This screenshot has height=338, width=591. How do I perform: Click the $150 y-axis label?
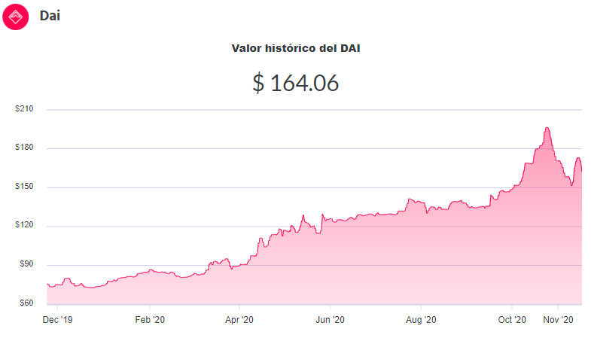24,187
